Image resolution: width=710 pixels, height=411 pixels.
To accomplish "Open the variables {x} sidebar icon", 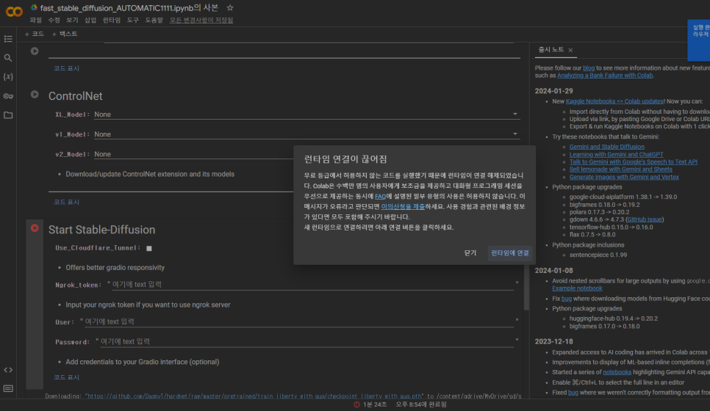I will [8, 77].
